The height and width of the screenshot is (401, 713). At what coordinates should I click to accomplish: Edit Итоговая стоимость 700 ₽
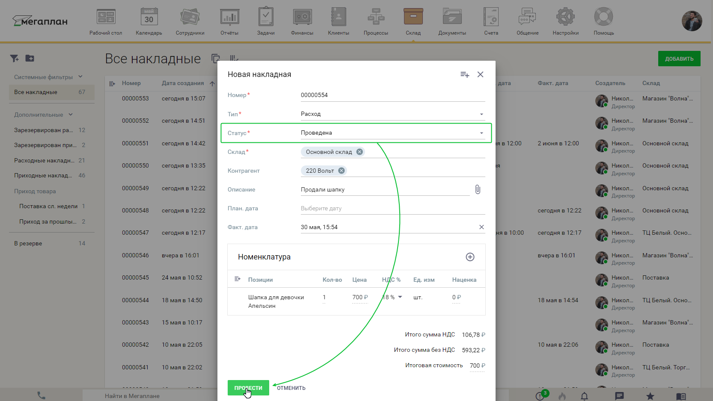pos(477,366)
